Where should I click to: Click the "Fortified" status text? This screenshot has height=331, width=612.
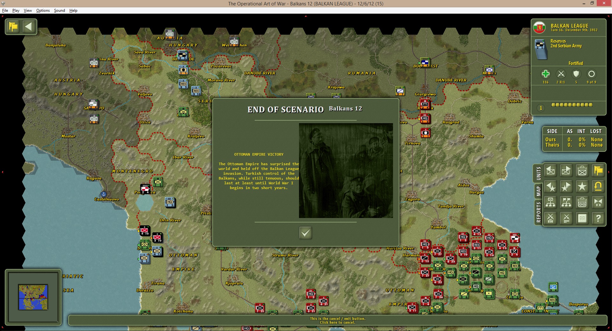click(576, 63)
